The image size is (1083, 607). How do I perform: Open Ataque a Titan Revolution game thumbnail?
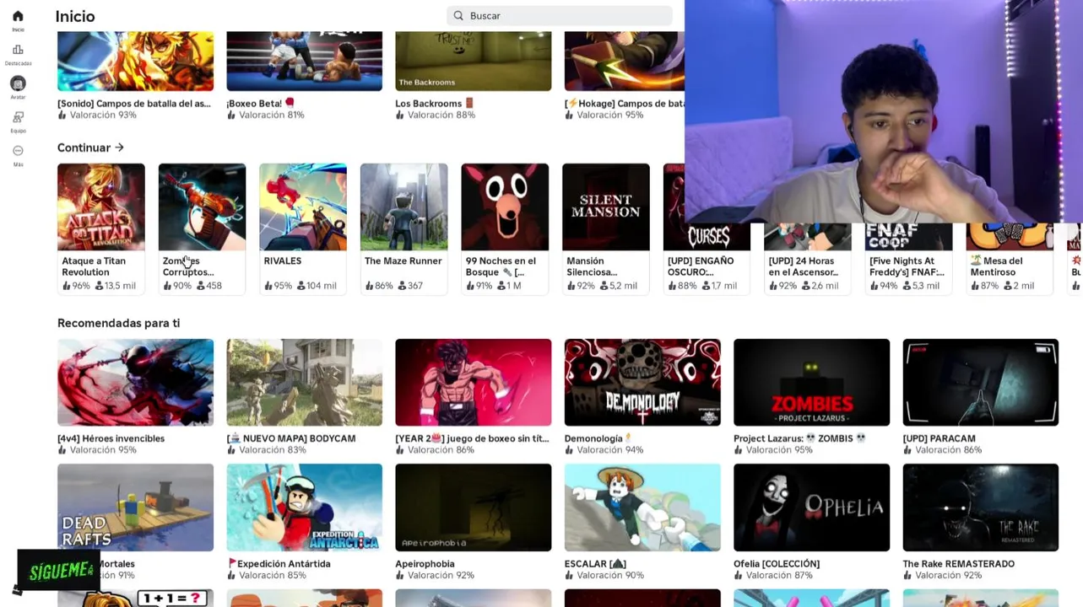point(101,207)
